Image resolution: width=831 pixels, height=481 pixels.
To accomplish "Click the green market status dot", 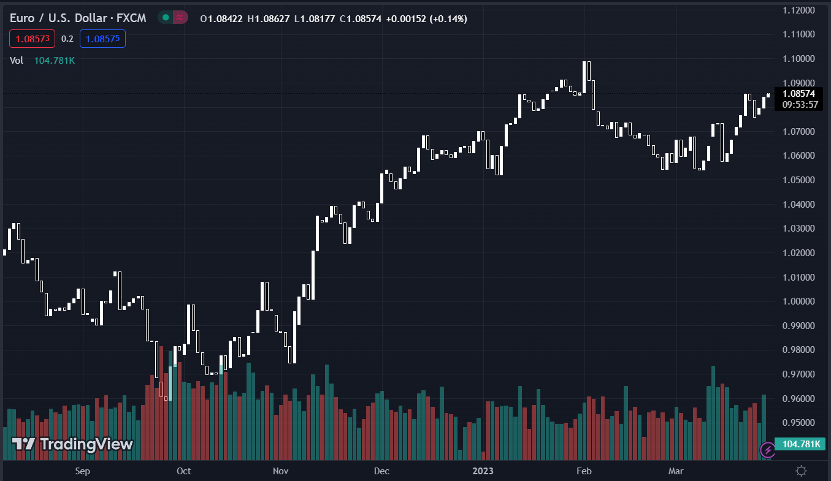I will [x=166, y=18].
